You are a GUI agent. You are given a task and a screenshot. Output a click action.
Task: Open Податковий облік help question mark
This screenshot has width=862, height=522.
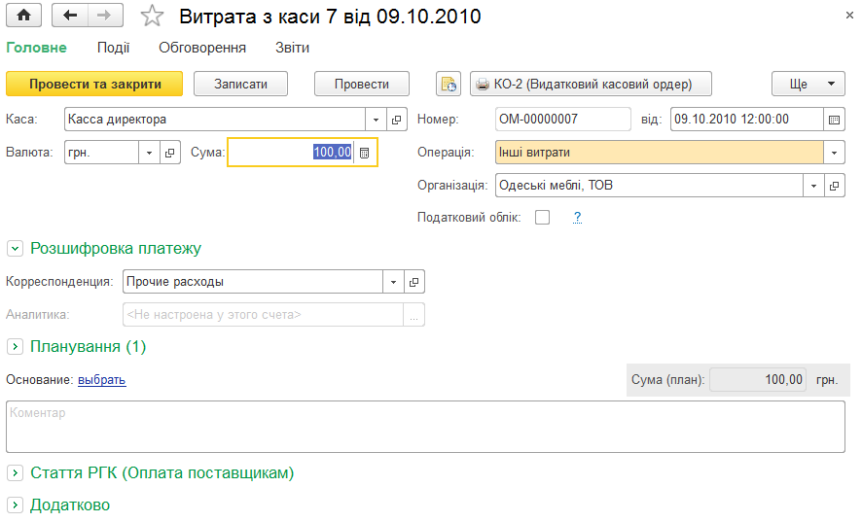tap(577, 218)
